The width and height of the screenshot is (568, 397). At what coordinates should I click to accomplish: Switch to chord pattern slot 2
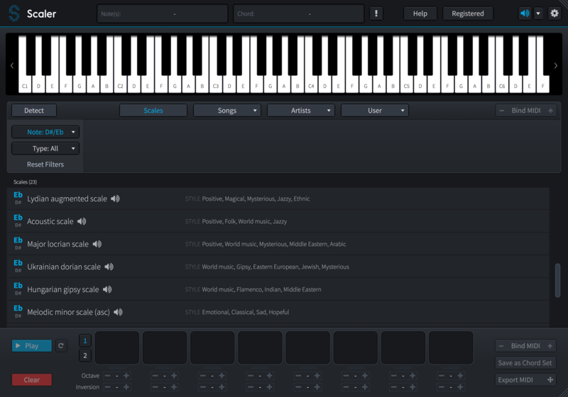coord(85,356)
